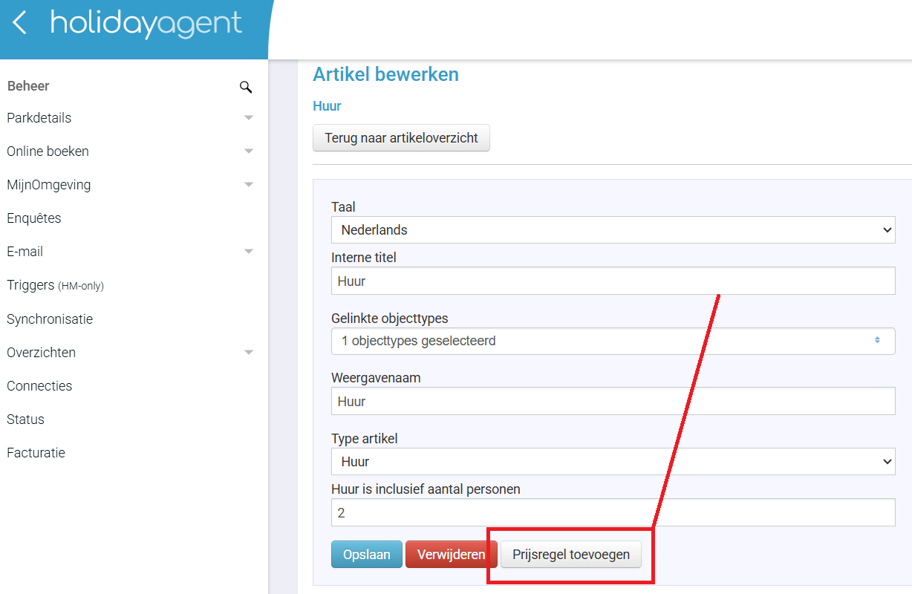Open the Taal dropdown
This screenshot has width=912, height=594.
pyautogui.click(x=613, y=230)
